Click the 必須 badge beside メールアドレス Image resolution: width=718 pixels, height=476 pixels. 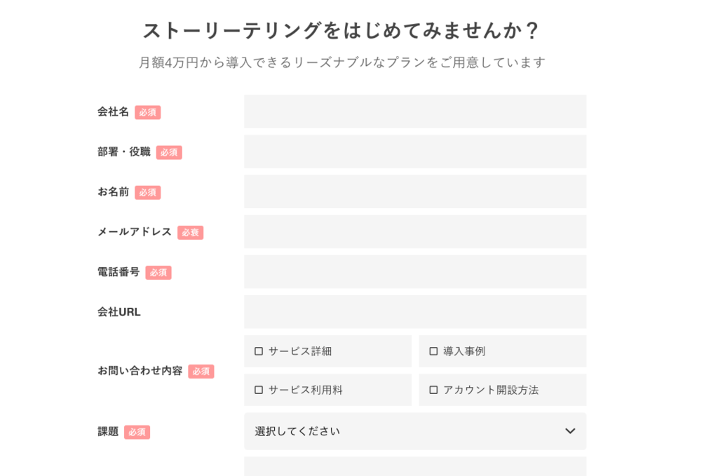point(190,232)
